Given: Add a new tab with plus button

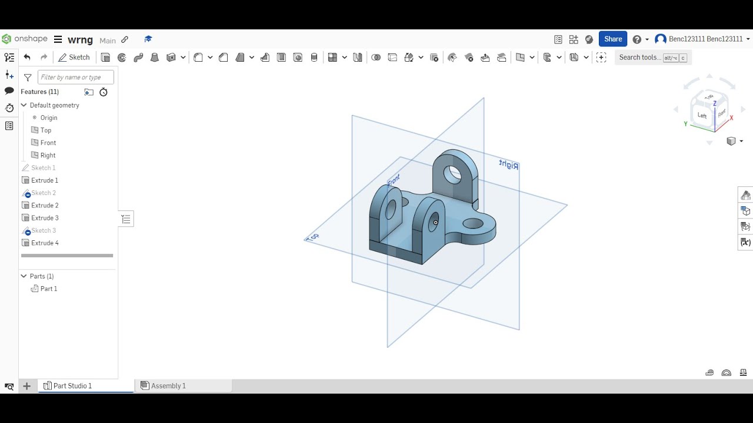Looking at the screenshot, I should [x=26, y=386].
